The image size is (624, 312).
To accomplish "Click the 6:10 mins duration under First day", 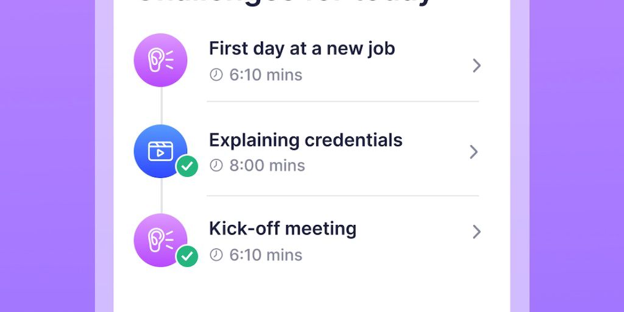I will [266, 75].
